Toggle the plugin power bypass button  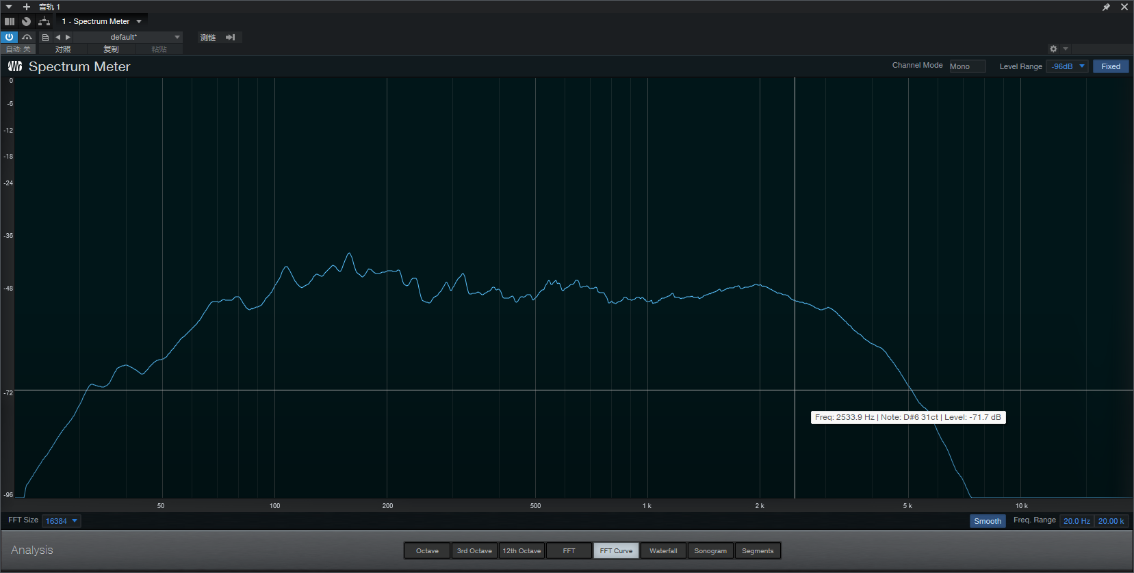click(9, 38)
